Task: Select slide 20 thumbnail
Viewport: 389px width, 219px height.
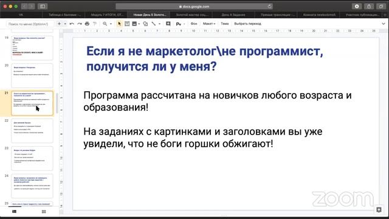Action: click(x=32, y=75)
